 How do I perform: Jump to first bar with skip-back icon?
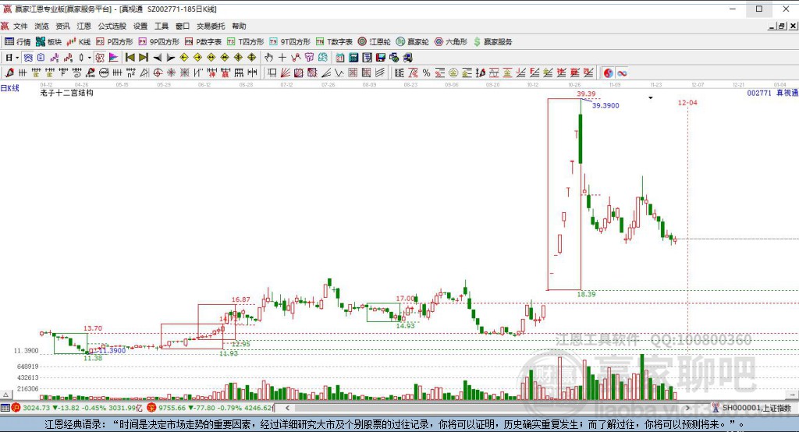pyautogui.click(x=130, y=58)
